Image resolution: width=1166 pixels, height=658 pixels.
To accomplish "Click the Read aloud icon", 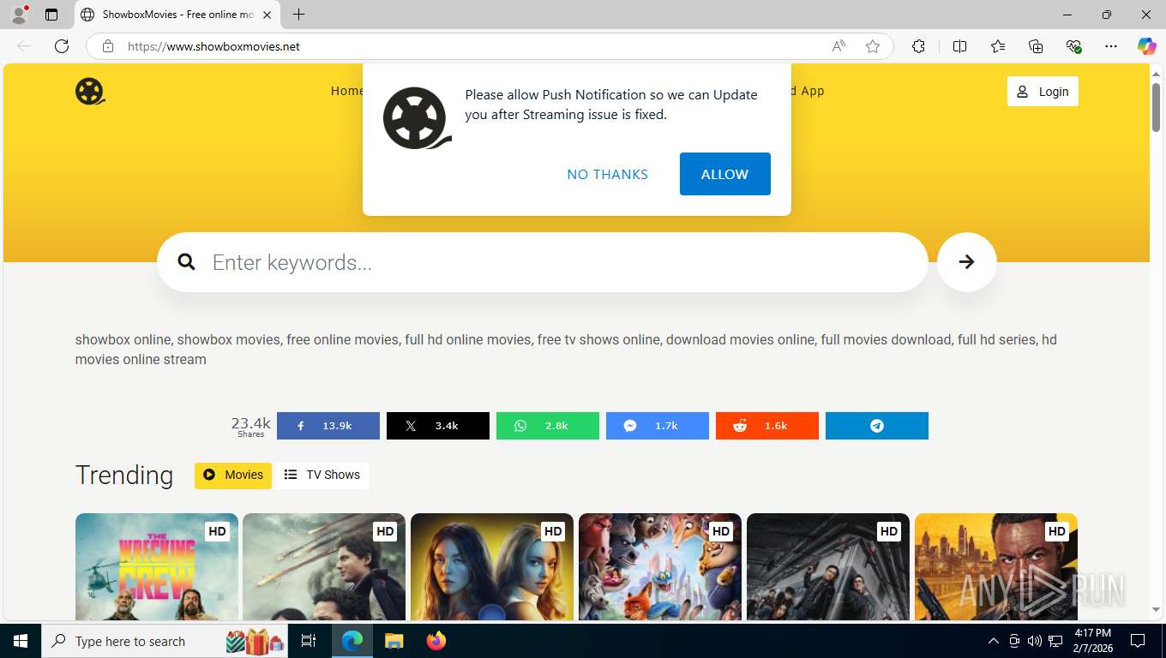I will [x=838, y=46].
